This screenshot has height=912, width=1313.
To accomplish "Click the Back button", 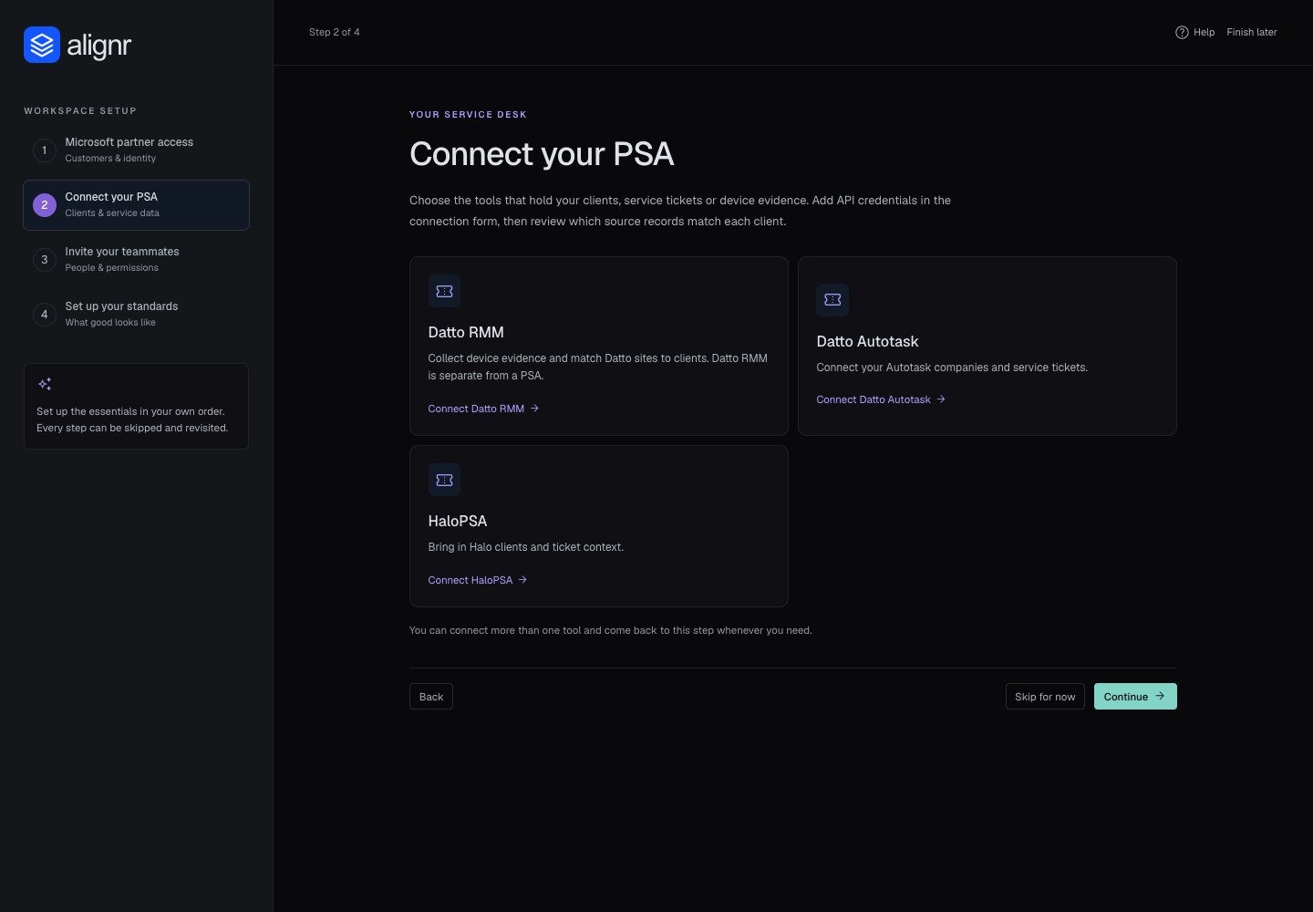I will 431,697.
